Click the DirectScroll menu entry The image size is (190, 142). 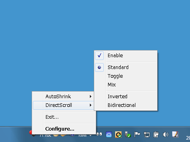(x=63, y=105)
